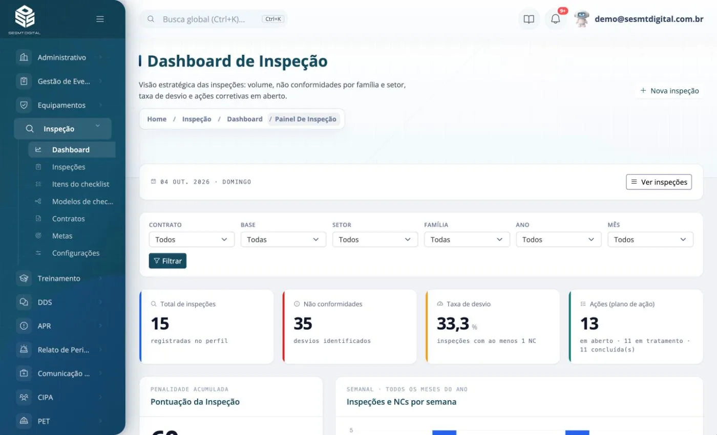Click the SESMT Digital logo

coord(25,19)
